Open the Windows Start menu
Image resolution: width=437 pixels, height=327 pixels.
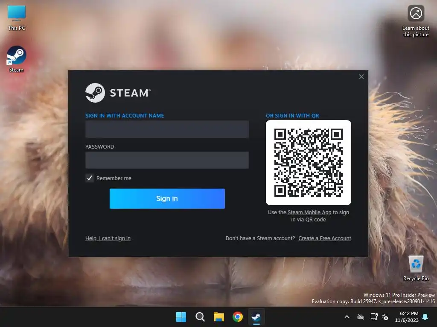[181, 317]
